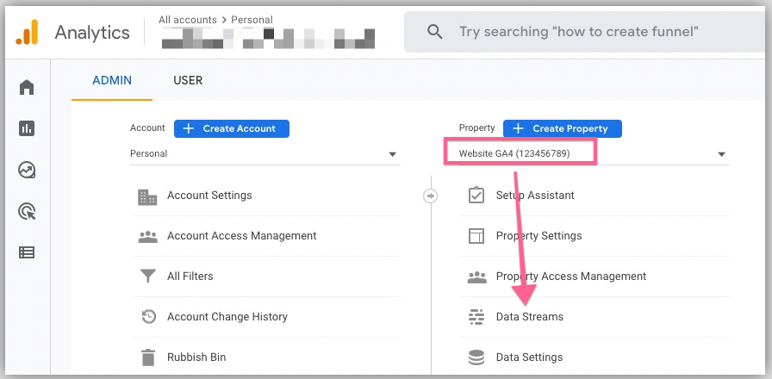Viewport: 772px width, 379px height.
Task: Click the Setup Assistant checkbox icon
Action: click(x=476, y=196)
